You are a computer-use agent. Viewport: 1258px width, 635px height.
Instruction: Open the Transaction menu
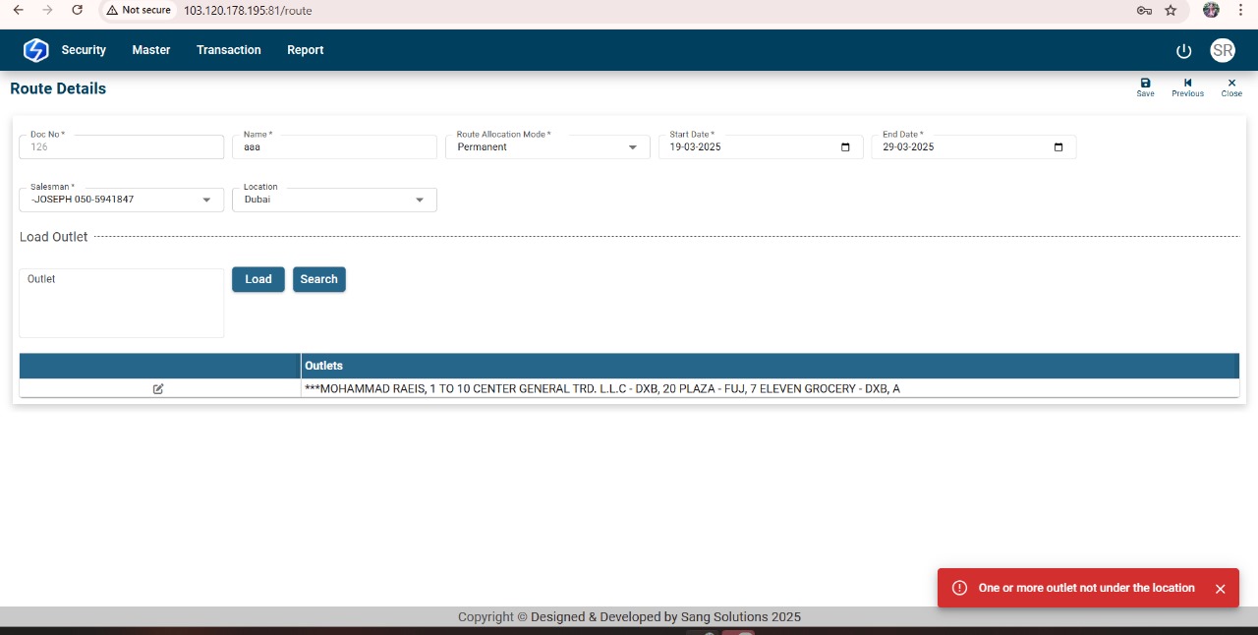(228, 50)
